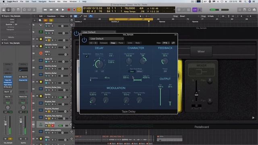Open Tape Delay User Default preset menu
This screenshot has width=258, height=145.
(x=106, y=39)
